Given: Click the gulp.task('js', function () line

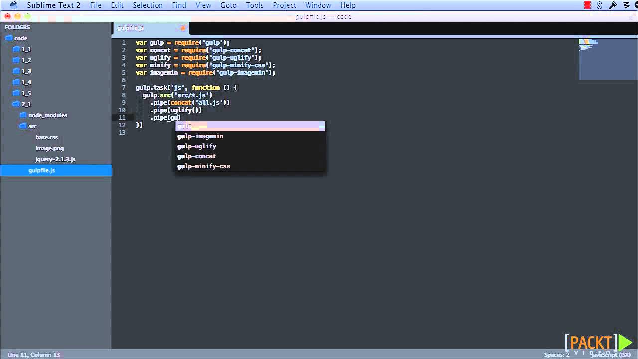Looking at the screenshot, I should coord(186,88).
